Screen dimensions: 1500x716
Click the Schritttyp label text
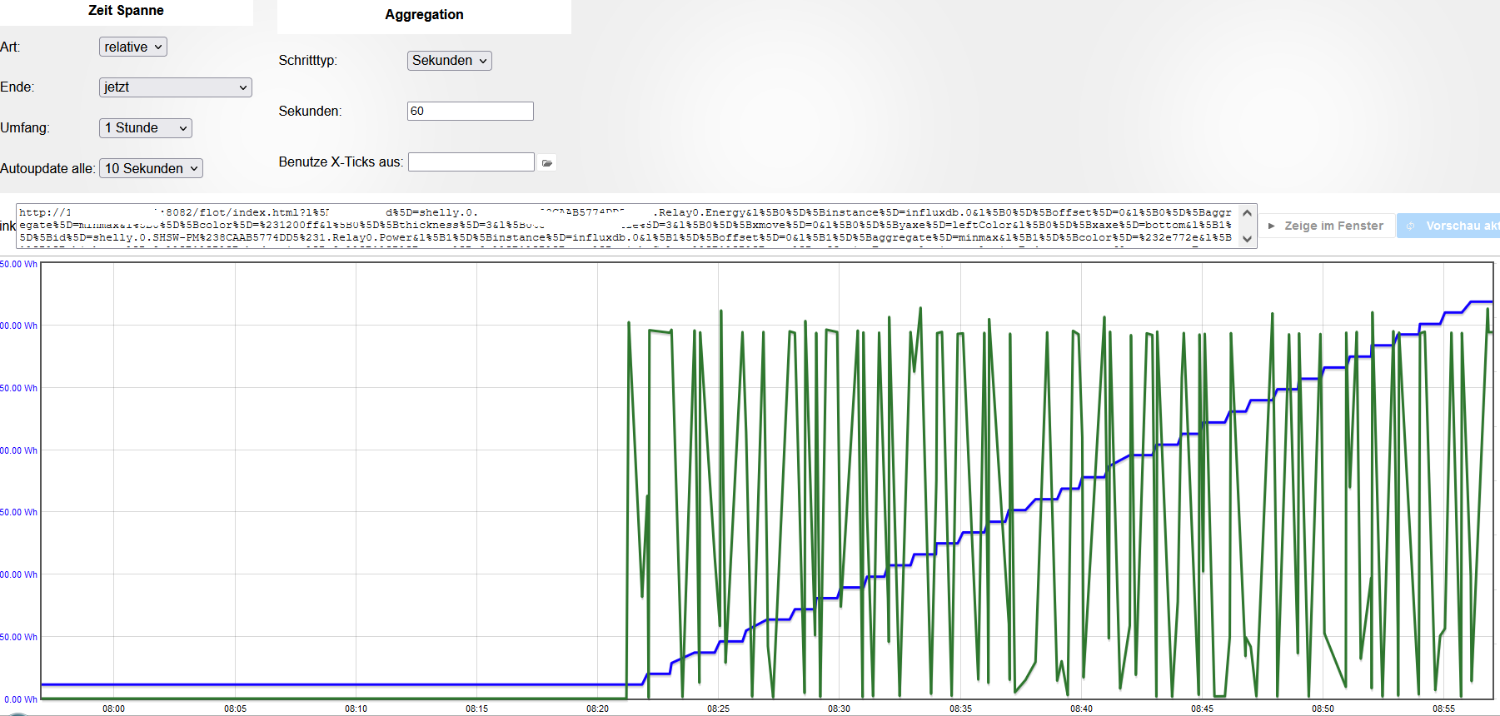pos(308,61)
